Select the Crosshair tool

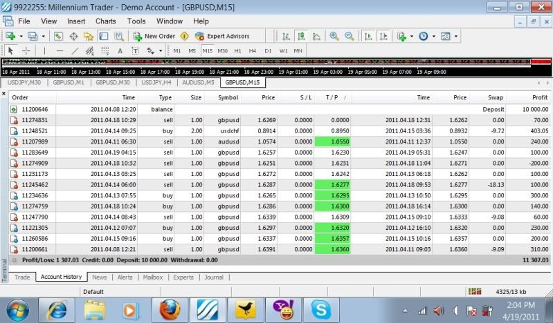[26, 50]
